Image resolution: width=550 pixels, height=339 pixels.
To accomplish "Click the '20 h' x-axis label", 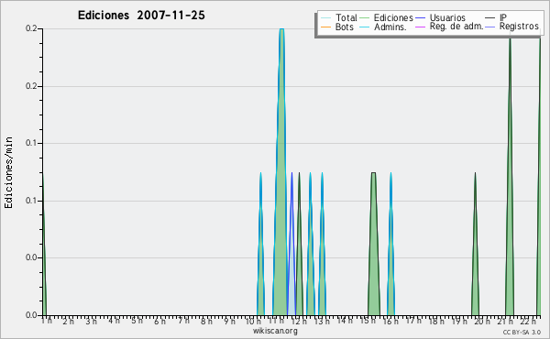I will click(483, 321).
